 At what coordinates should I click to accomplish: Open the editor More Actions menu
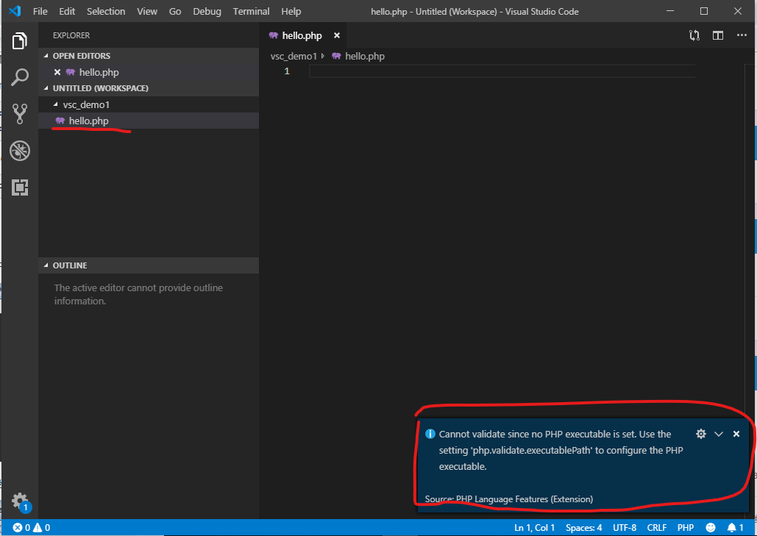(742, 35)
